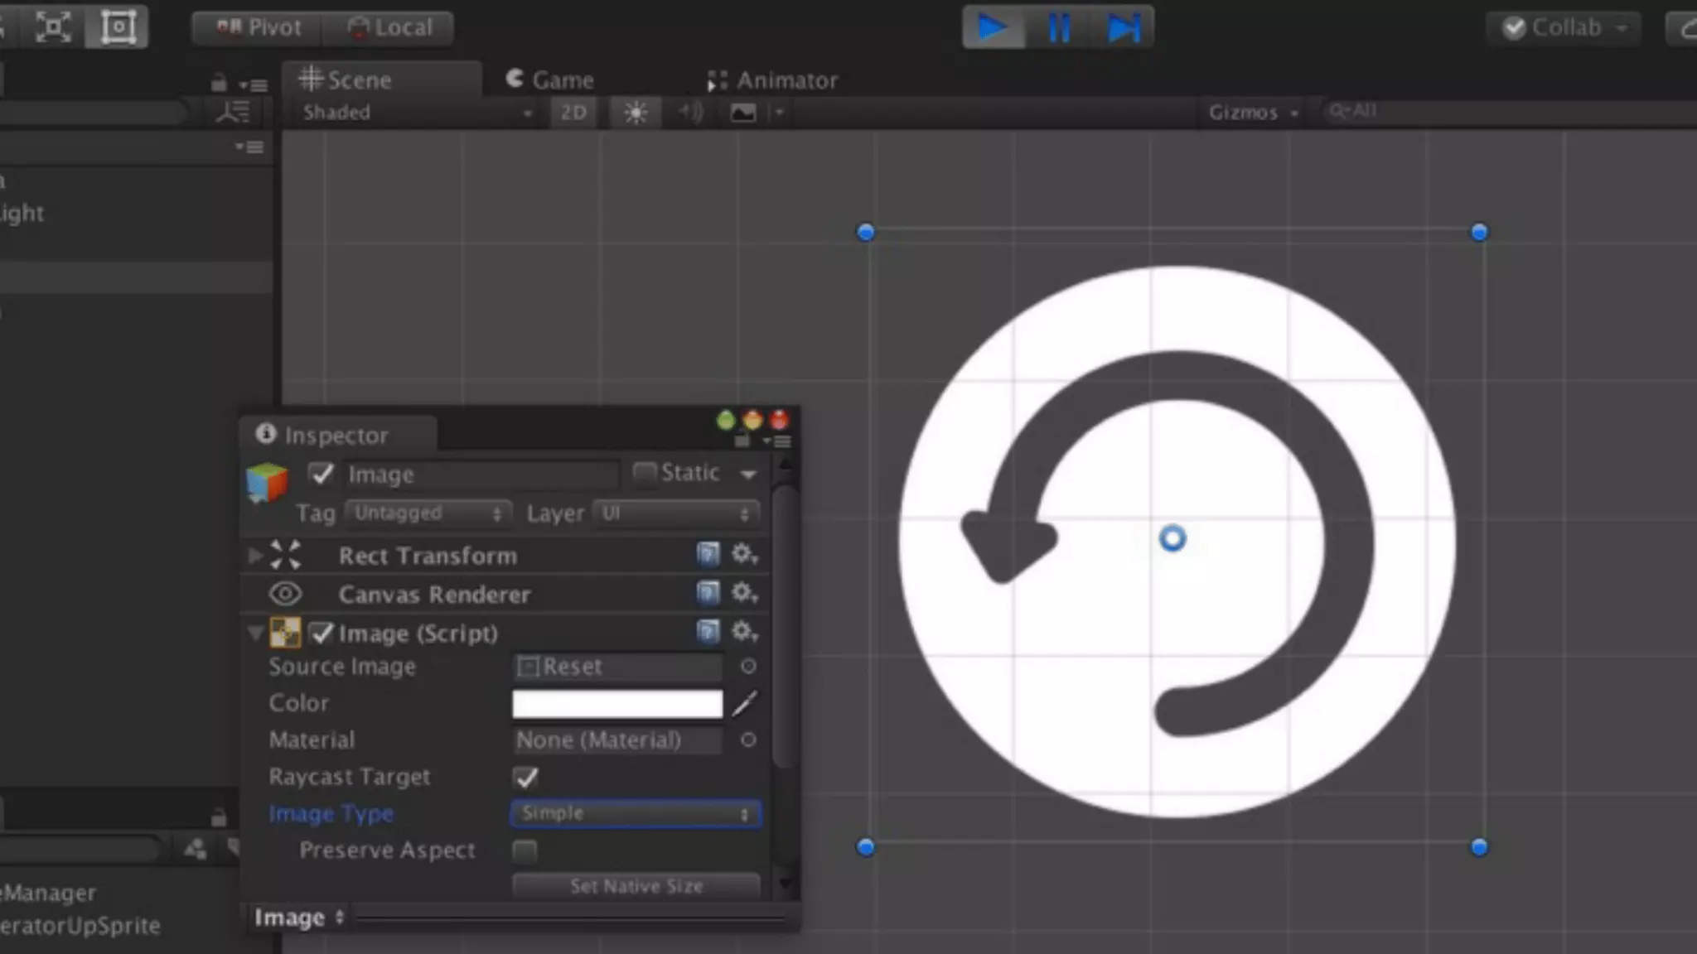Click the Project panel lock icon
Screen dimensions: 1697x954
218,817
